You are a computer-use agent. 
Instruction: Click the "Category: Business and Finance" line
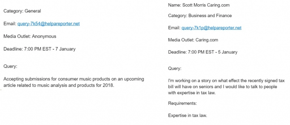pyautogui.click(x=200, y=16)
